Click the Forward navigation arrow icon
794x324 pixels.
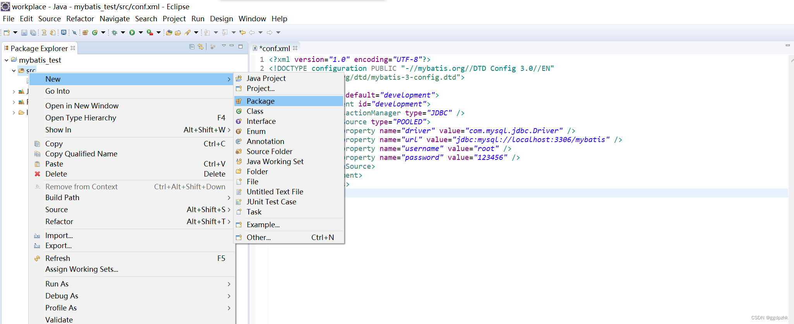tap(270, 33)
